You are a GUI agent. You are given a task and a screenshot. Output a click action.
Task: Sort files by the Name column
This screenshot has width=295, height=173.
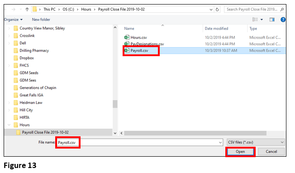click(x=129, y=29)
